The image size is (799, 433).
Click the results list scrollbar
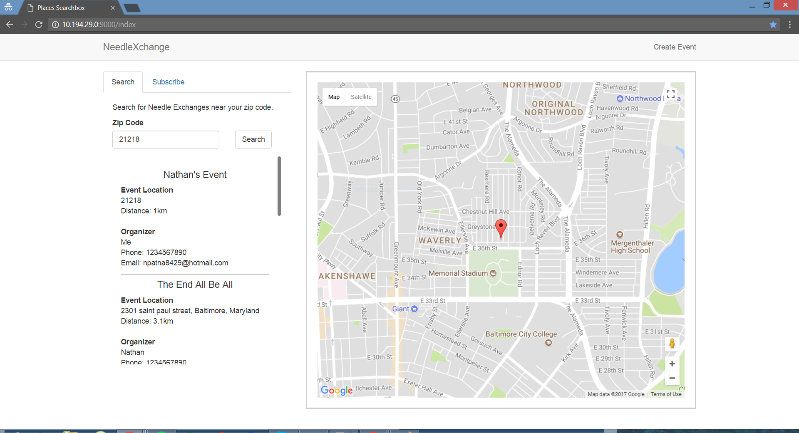pos(279,186)
